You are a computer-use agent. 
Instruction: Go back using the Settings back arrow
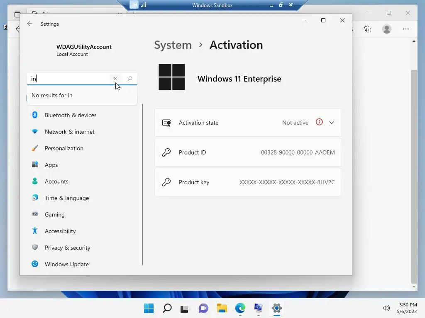(x=30, y=24)
